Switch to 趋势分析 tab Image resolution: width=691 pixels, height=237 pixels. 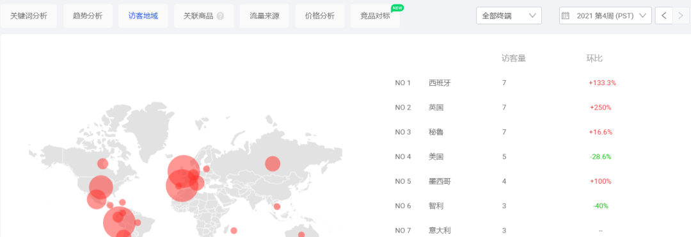[x=88, y=16]
